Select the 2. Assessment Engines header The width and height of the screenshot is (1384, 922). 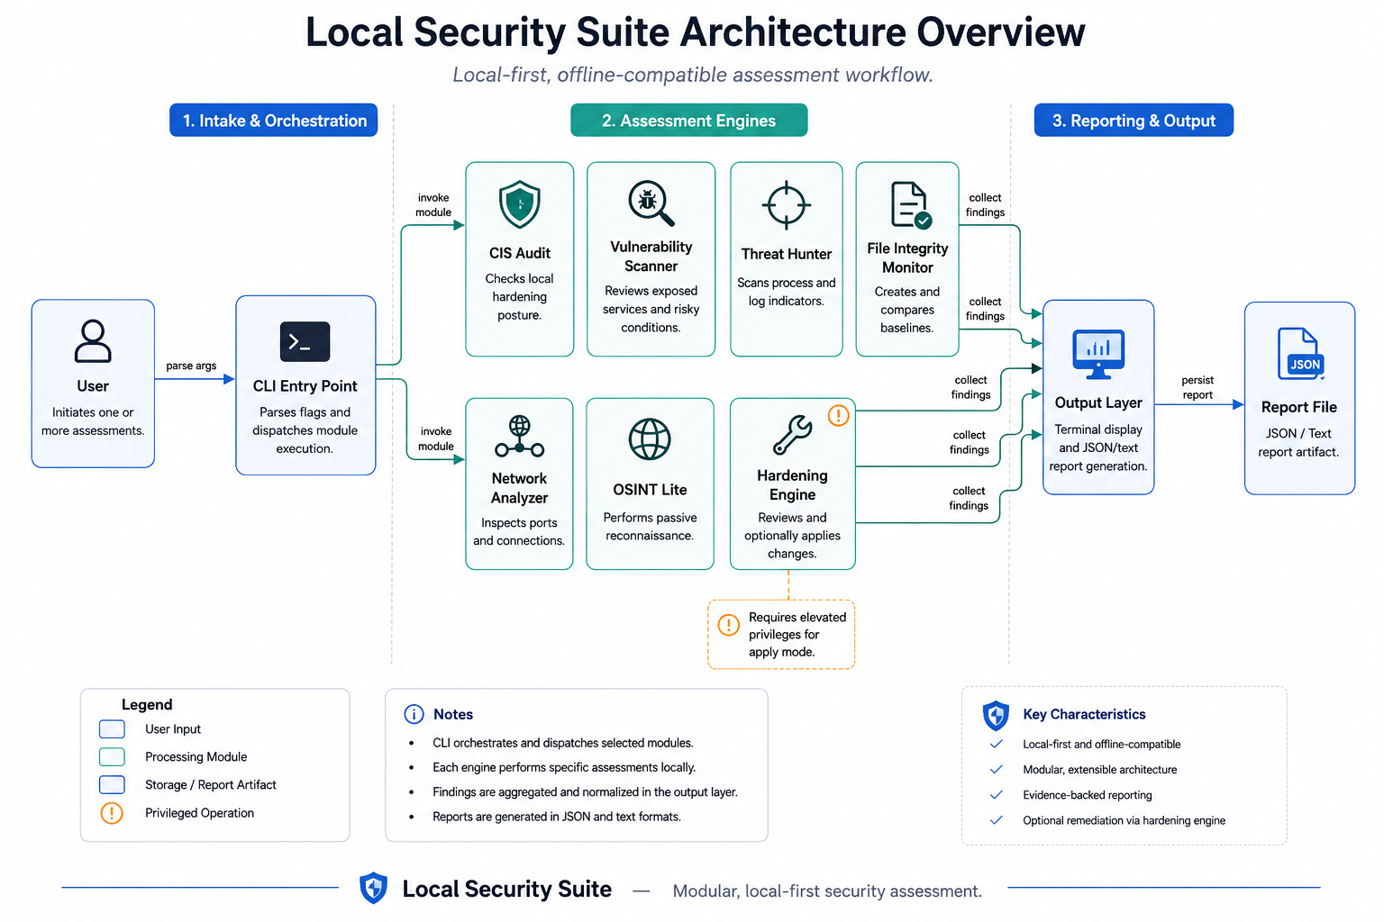click(x=689, y=121)
